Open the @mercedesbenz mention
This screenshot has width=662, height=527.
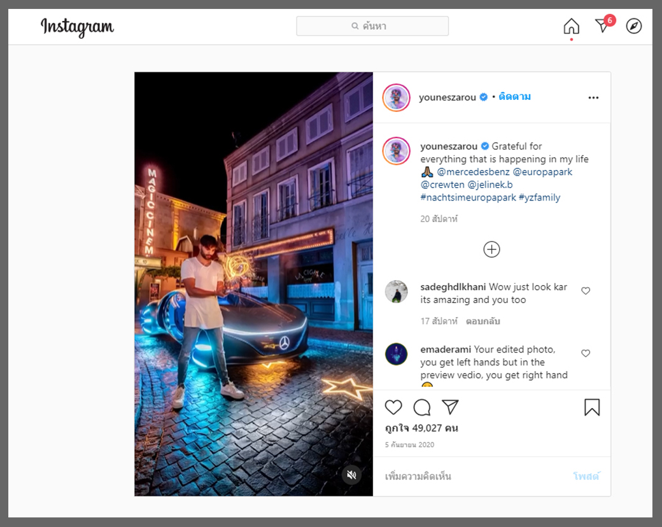click(474, 172)
